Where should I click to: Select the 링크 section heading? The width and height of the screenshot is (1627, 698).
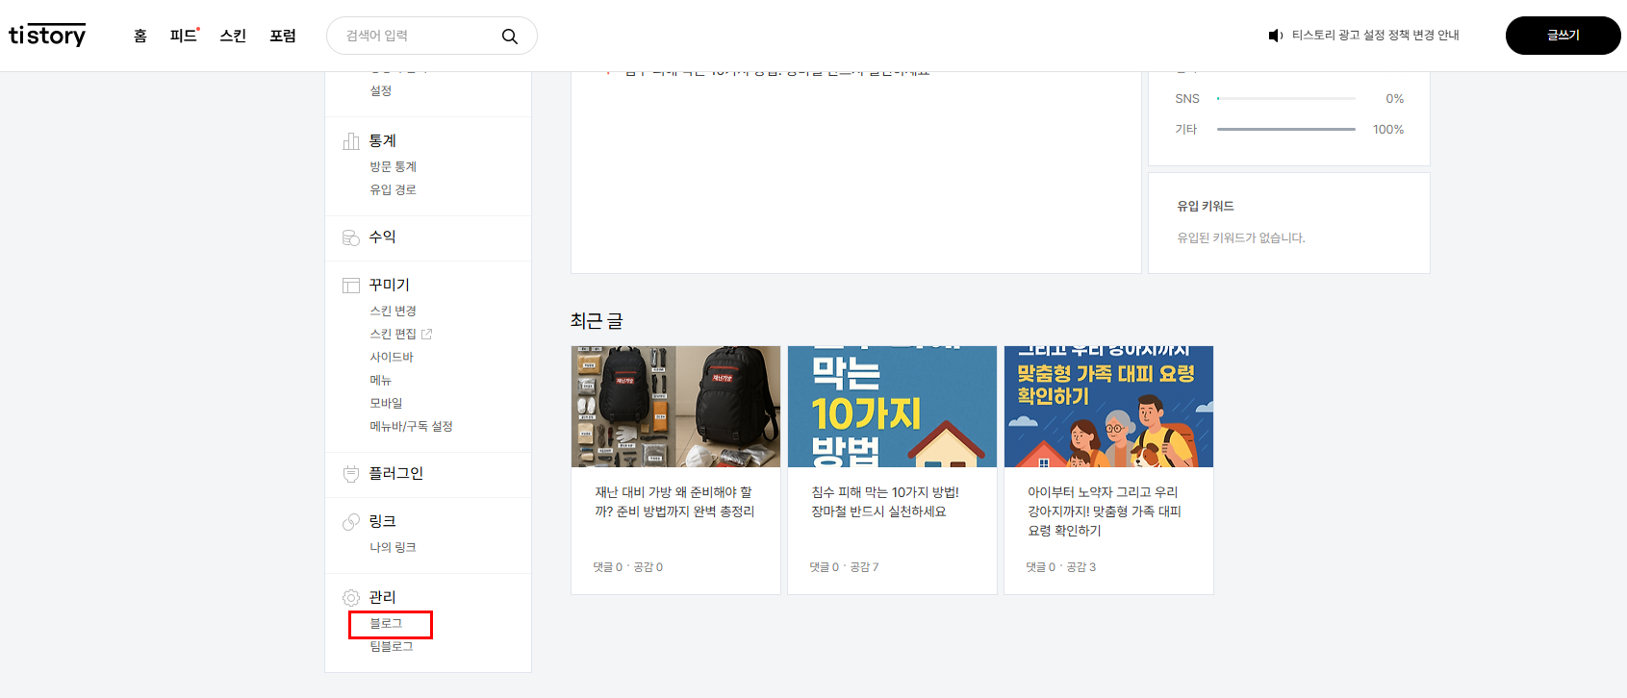pos(383,522)
